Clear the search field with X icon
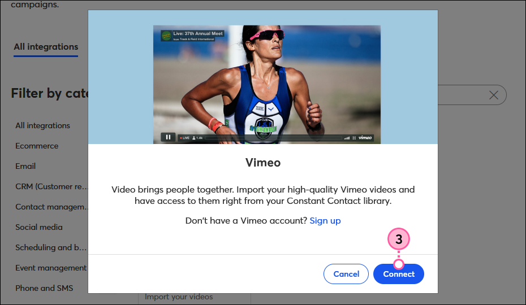This screenshot has height=305, width=526. [x=493, y=95]
